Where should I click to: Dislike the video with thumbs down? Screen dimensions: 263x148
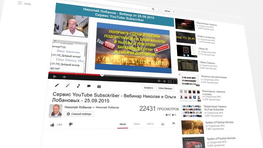point(71,124)
